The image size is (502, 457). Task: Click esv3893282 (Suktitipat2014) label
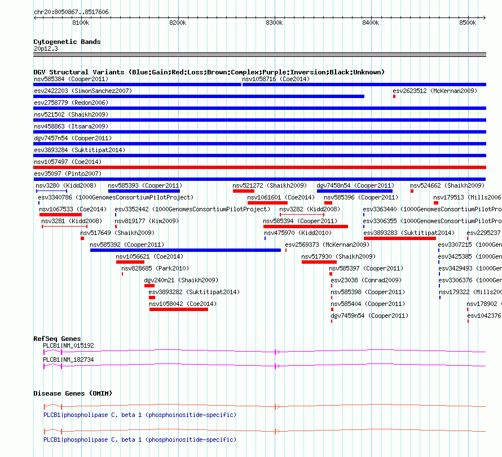[x=194, y=292]
